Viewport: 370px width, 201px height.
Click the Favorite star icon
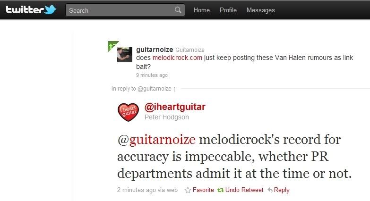(x=188, y=190)
